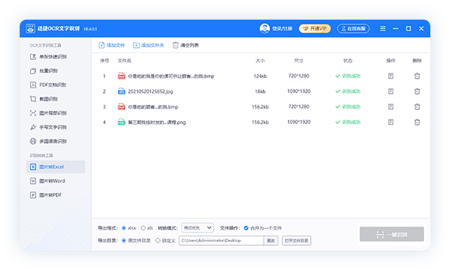Screen dimensions: 450x270
Task: Open the result of row 3 bmp file
Action: coord(390,106)
